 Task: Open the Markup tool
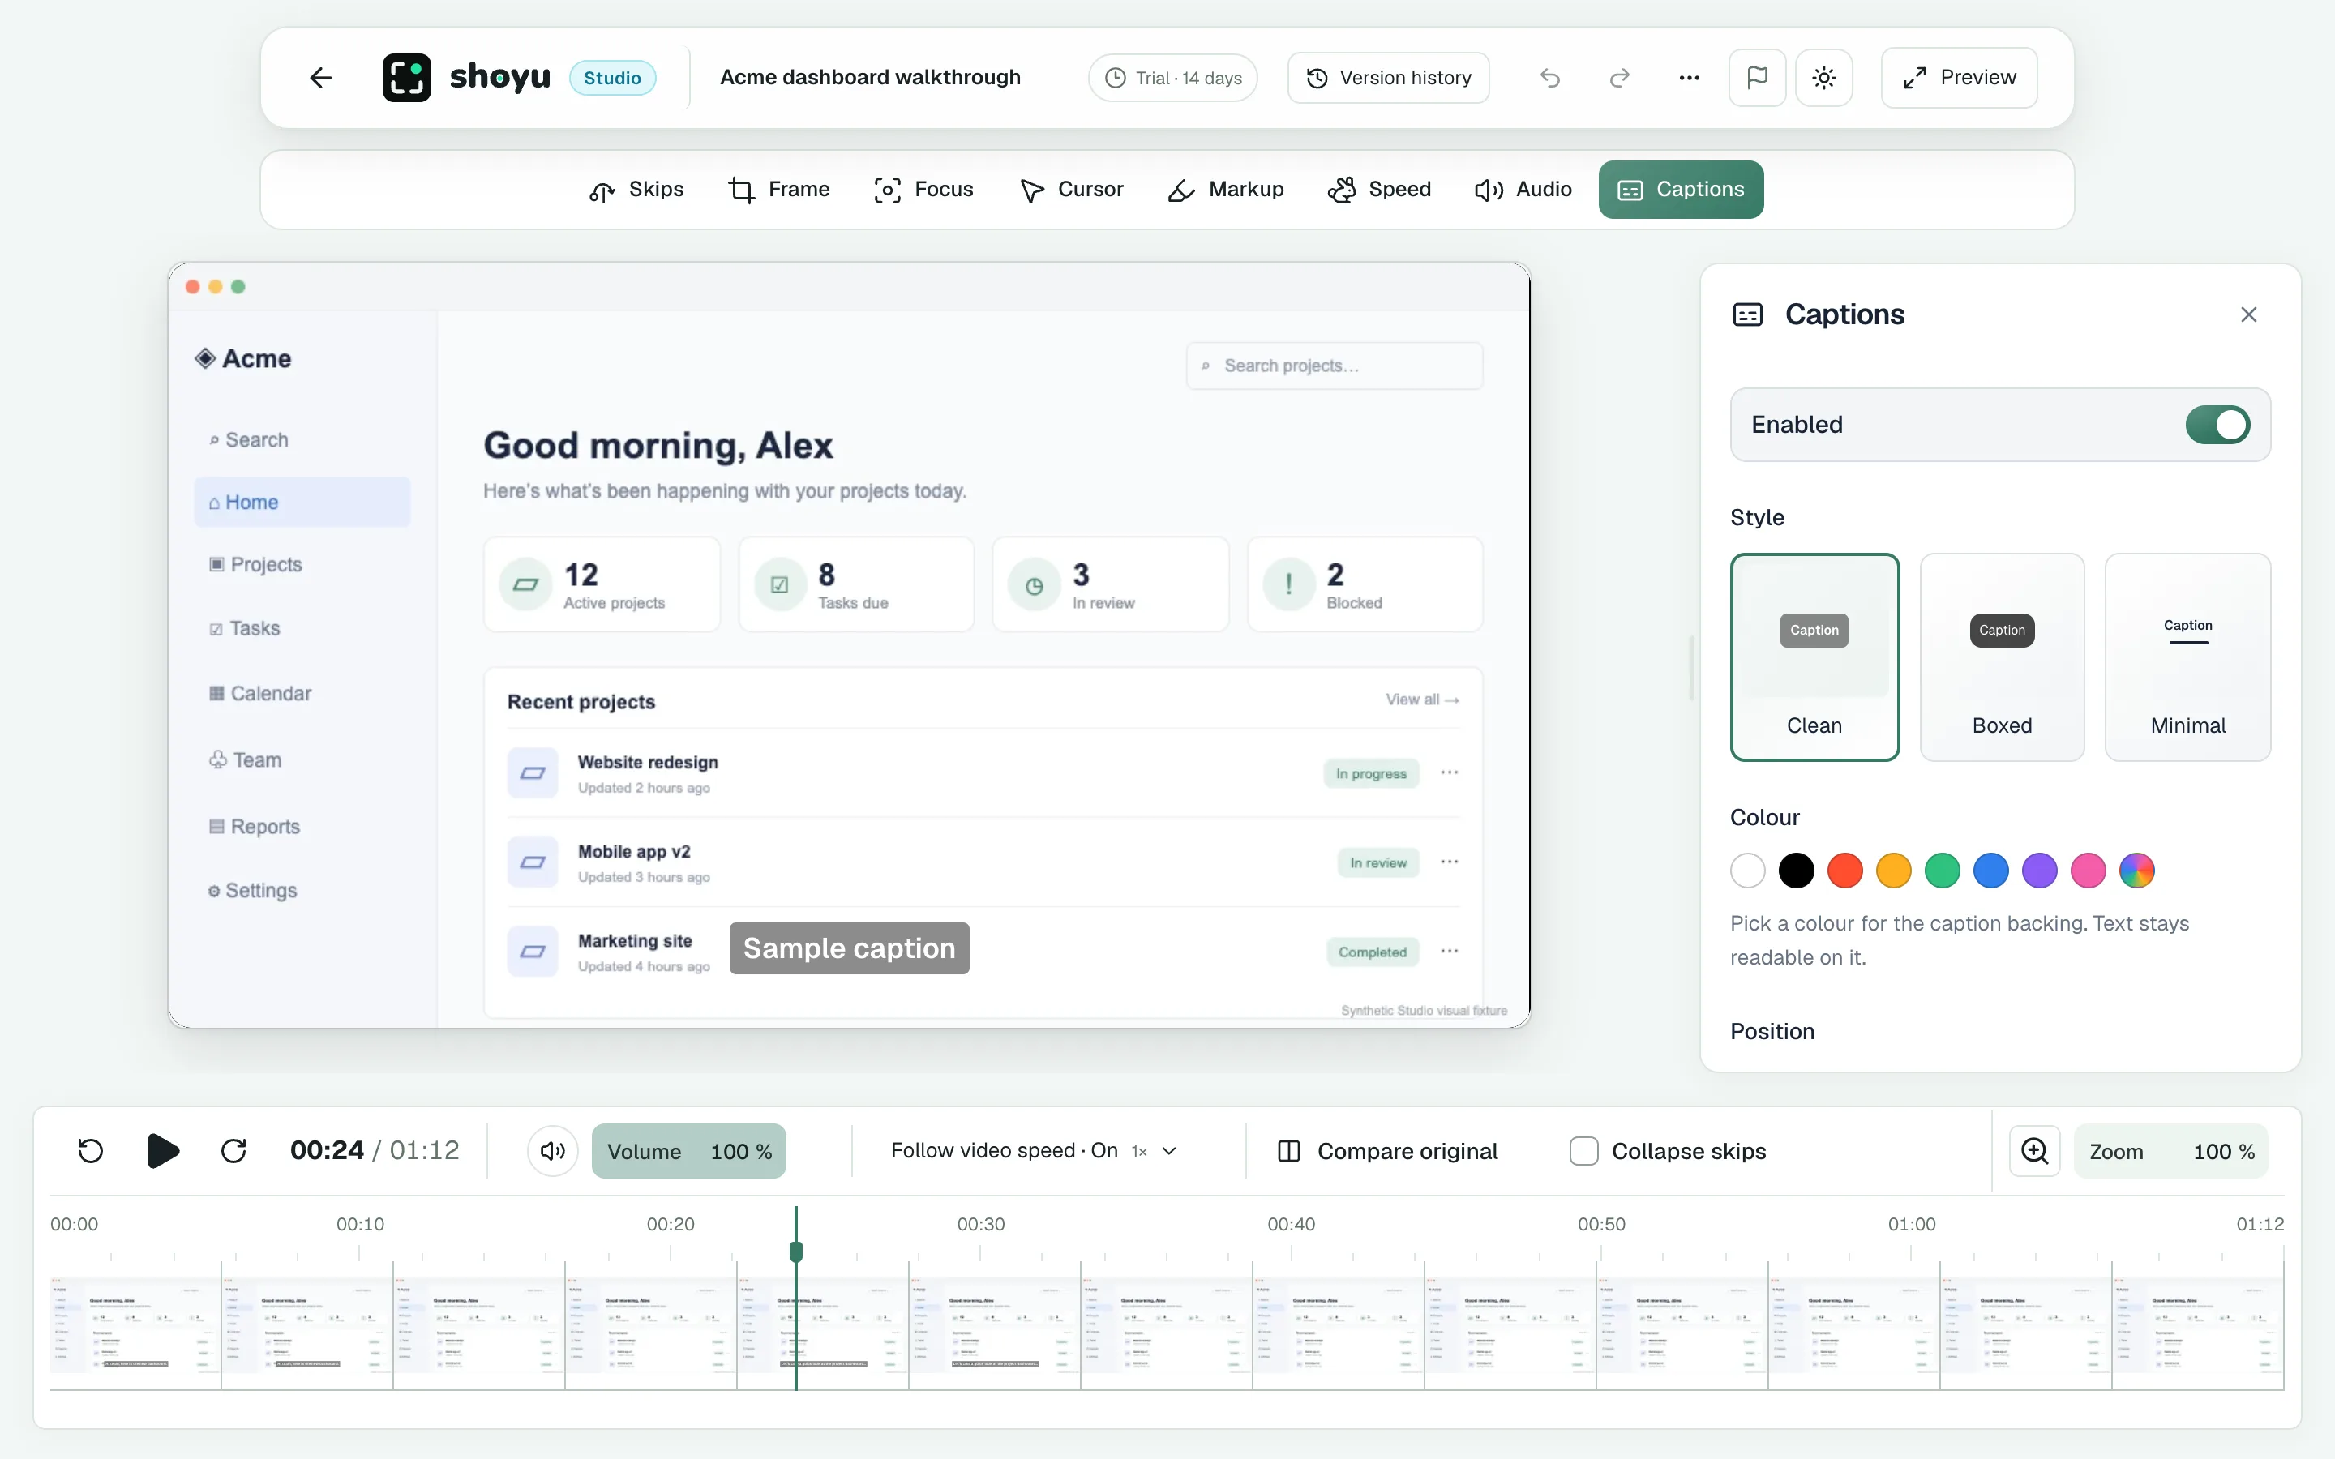pyautogui.click(x=1225, y=189)
